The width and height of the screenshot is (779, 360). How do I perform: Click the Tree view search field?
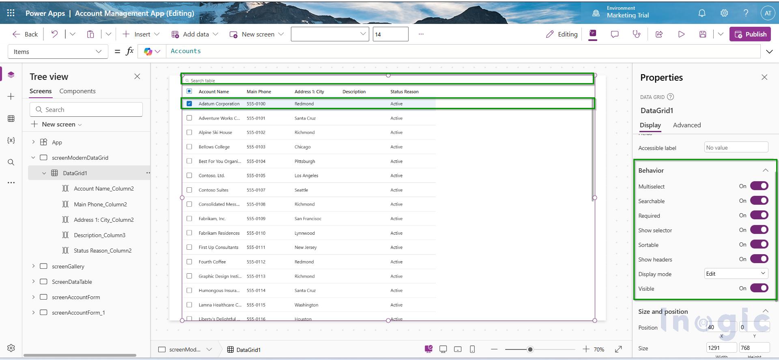[x=86, y=109]
